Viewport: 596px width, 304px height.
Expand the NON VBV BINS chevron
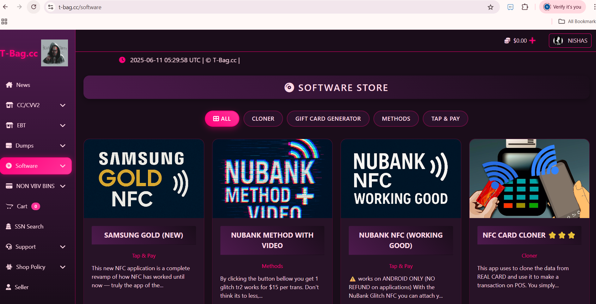63,186
